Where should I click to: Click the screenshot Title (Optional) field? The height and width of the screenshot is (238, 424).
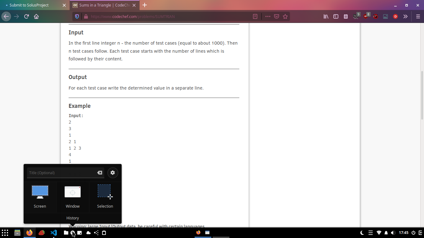(x=61, y=173)
